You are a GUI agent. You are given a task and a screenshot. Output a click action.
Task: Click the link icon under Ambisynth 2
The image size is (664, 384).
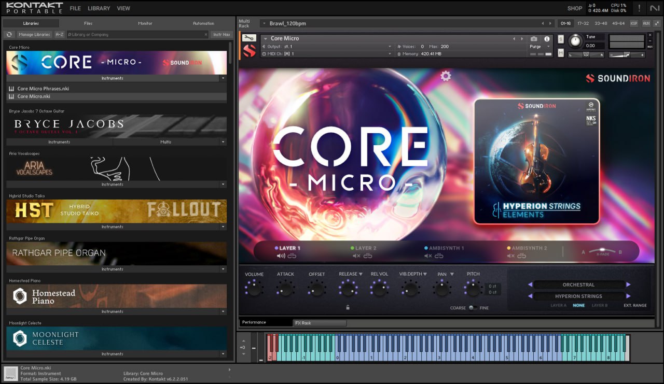(x=522, y=256)
